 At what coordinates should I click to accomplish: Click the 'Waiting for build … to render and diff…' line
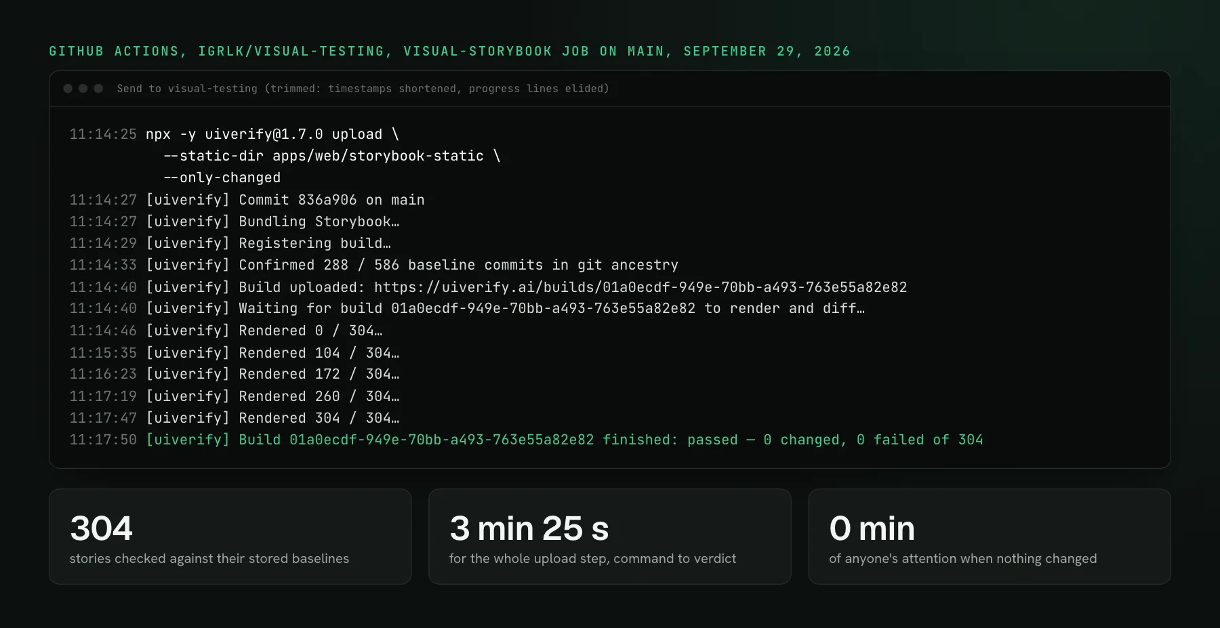coord(506,308)
